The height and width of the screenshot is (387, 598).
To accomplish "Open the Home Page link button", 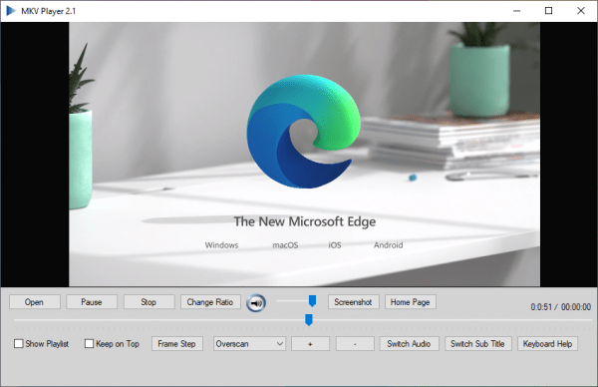I will (411, 302).
